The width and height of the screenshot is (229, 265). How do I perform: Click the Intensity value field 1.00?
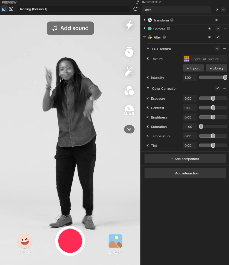190,78
